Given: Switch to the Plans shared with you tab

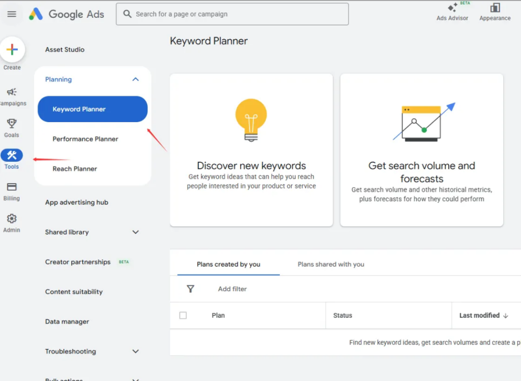Looking at the screenshot, I should tap(330, 264).
